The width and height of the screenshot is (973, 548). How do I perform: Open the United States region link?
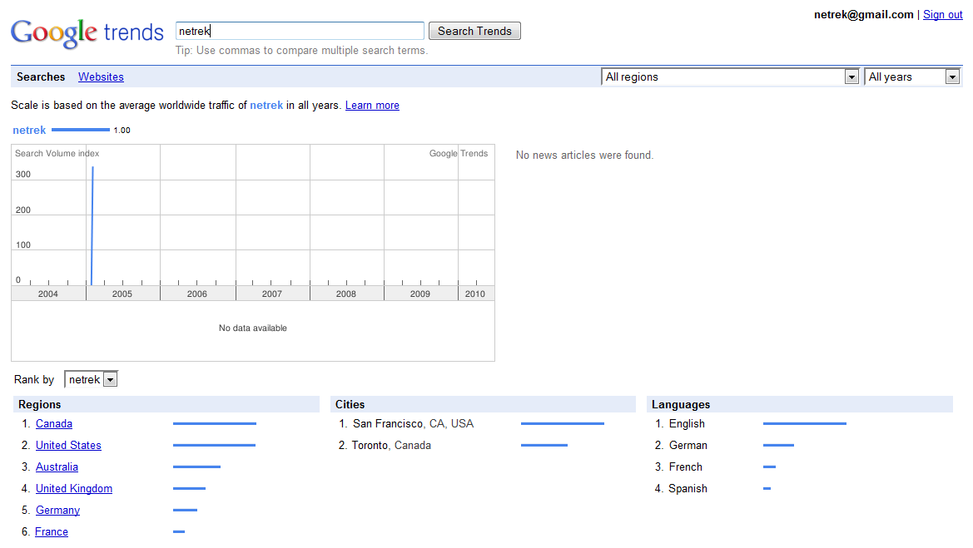[68, 446]
